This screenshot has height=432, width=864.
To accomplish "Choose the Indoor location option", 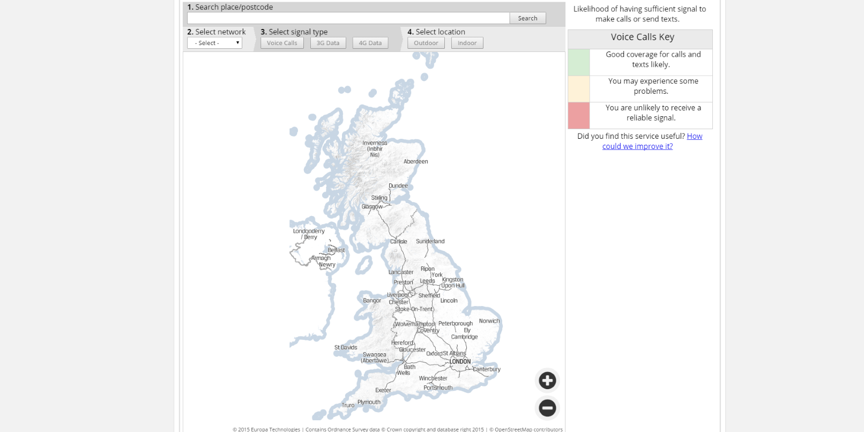I will 467,43.
